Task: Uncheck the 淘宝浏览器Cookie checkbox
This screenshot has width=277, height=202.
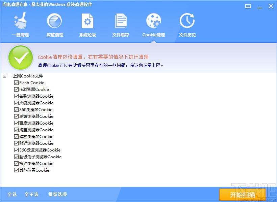Action: click(x=16, y=130)
